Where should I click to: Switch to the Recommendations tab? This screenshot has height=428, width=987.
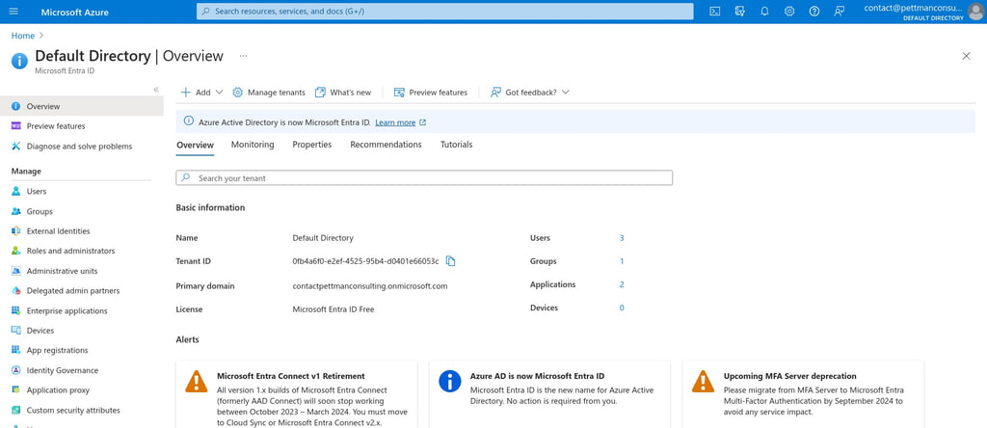point(386,145)
